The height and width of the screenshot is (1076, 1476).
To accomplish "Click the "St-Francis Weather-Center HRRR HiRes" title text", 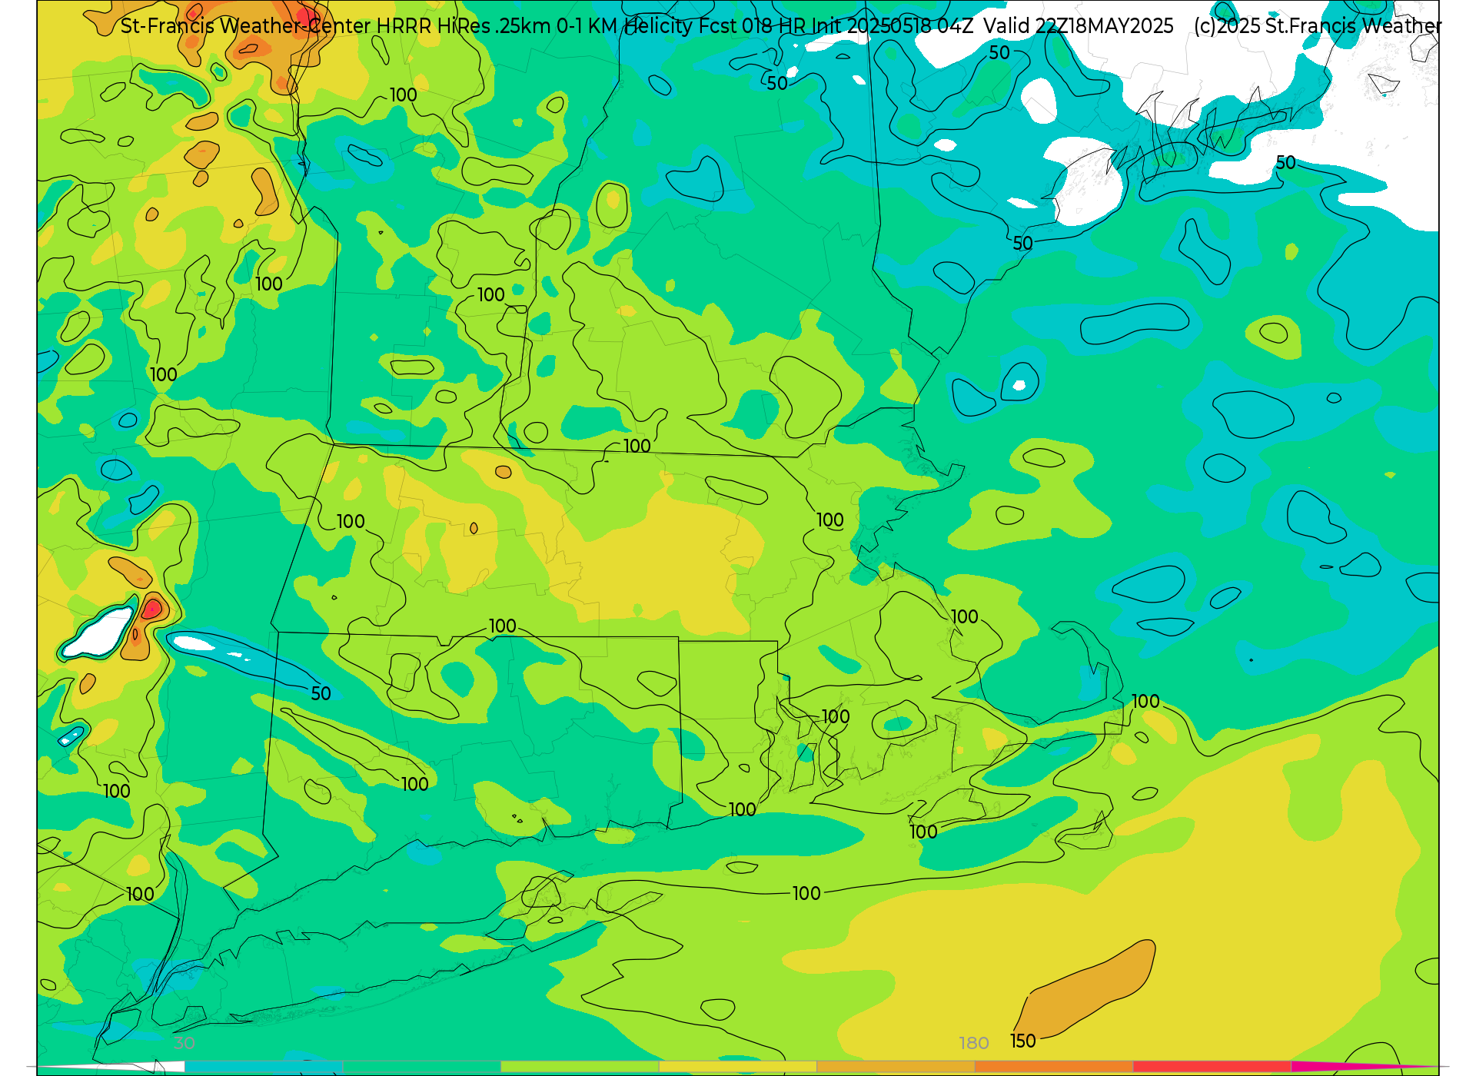I will pyautogui.click(x=306, y=26).
